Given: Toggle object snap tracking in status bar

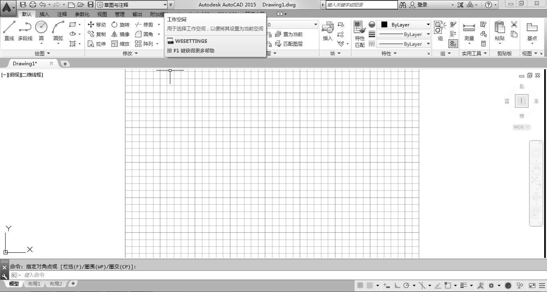Looking at the screenshot, I should (438, 286).
